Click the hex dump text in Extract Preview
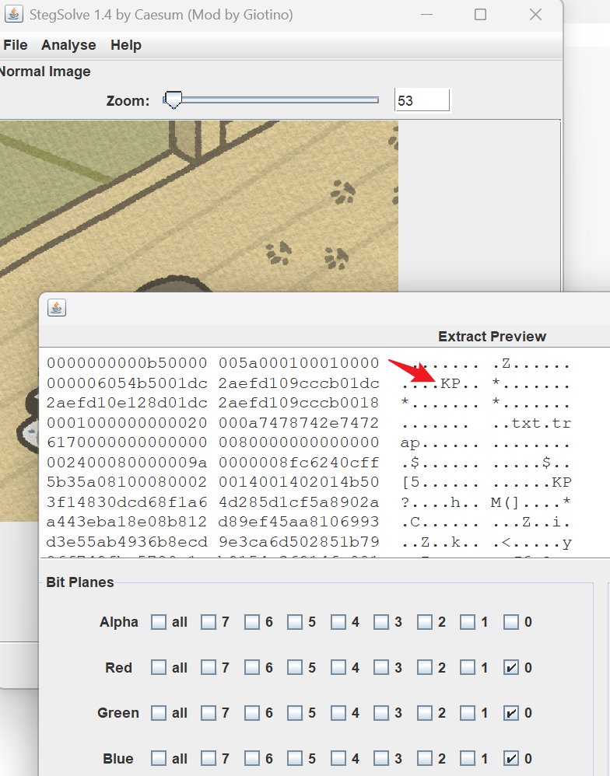This screenshot has height=776, width=610. pyautogui.click(x=212, y=453)
